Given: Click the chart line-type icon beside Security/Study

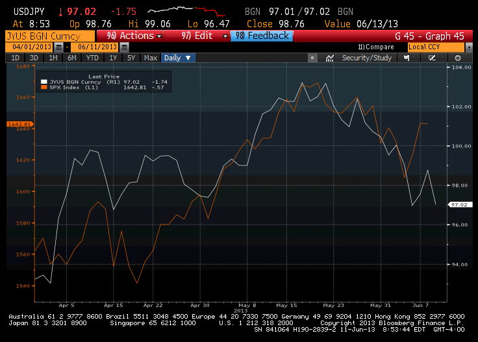Looking at the screenshot, I should point(329,58).
